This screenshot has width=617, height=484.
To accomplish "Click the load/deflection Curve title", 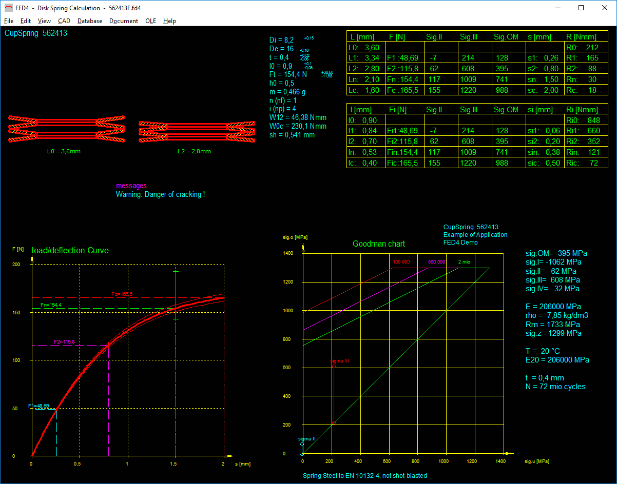I will pos(70,251).
